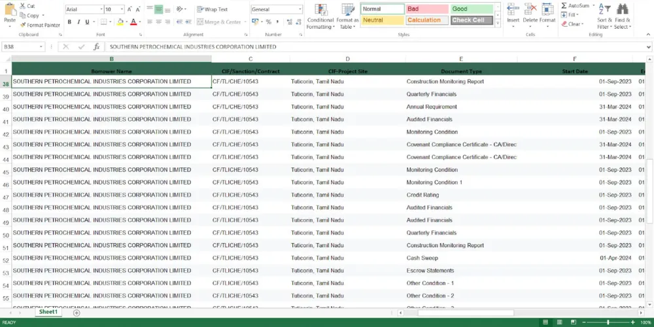Toggle Align Left horizontal alignment
Screen dimensions: 654x327
150,22
